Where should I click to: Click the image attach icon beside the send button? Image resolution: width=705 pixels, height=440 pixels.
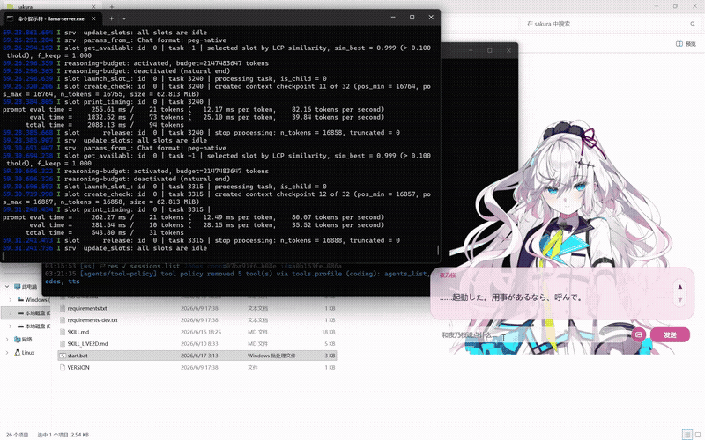pyautogui.click(x=638, y=334)
